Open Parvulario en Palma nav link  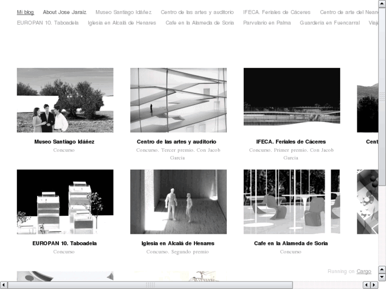coord(267,23)
